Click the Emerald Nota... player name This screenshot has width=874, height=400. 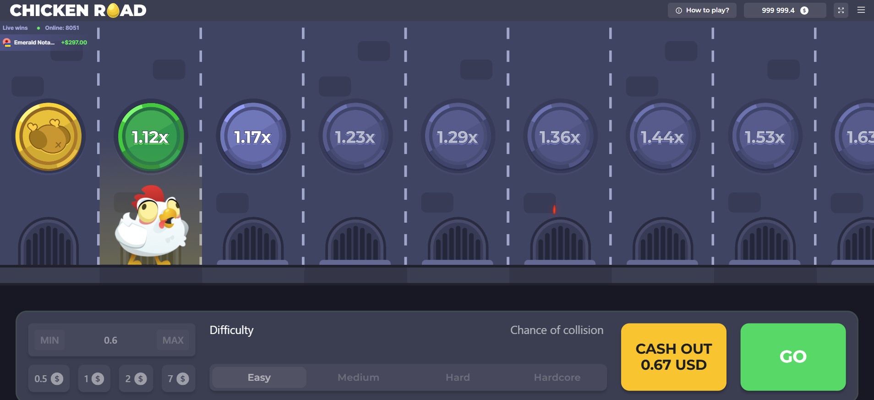(x=34, y=42)
